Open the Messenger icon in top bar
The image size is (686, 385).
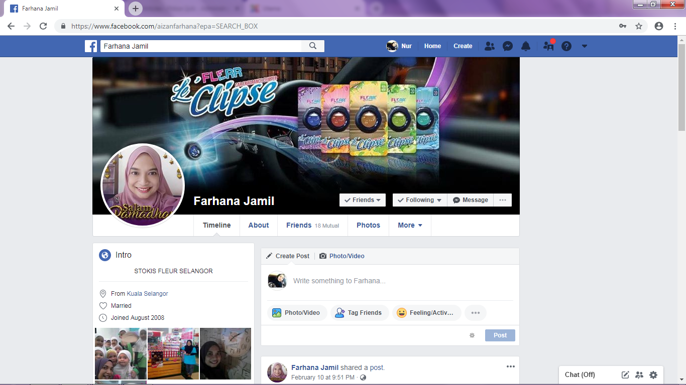[508, 46]
